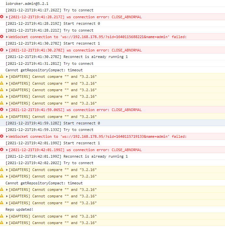
Task: Expand the 19:42:01.199Z ws connection error
Action: click(x=7, y=150)
